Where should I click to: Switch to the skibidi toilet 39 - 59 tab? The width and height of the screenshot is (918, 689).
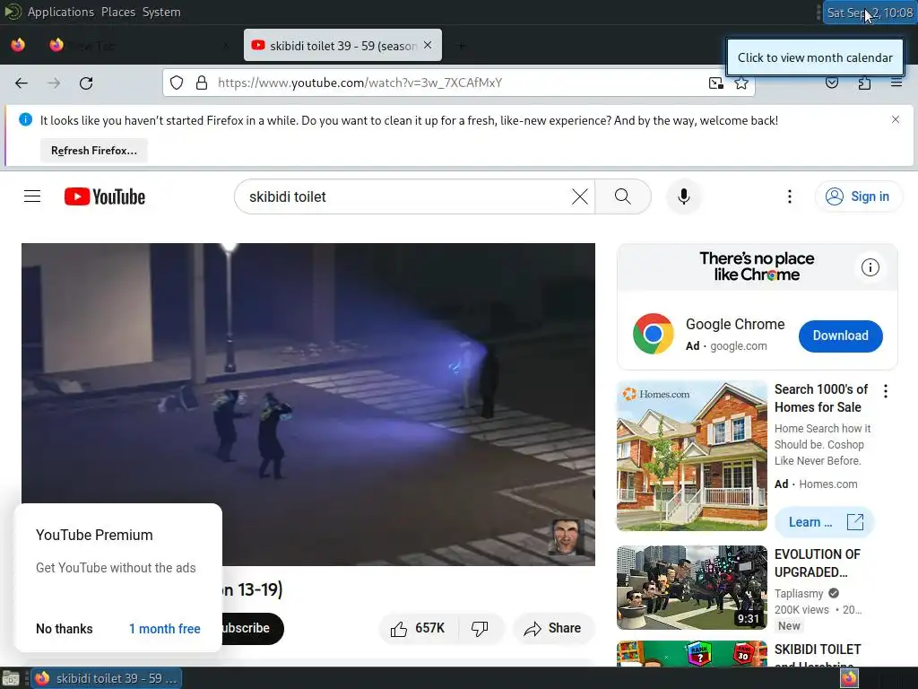click(342, 45)
